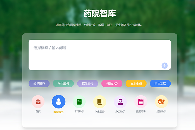Select the yellow 文本生成 tag

pos(136,83)
